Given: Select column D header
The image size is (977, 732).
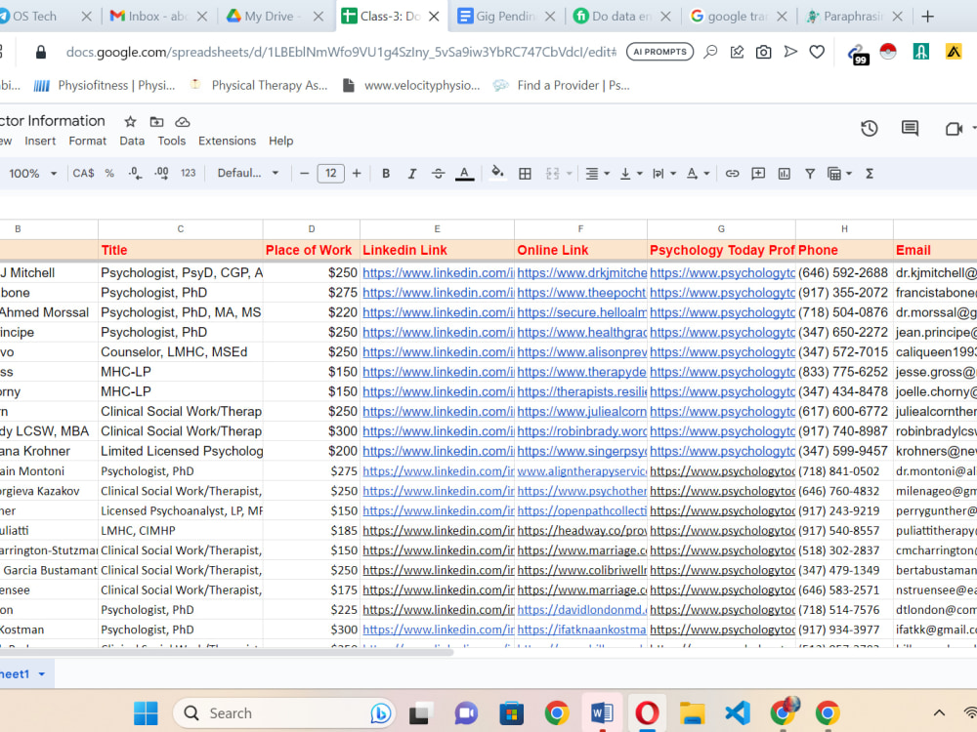Looking at the screenshot, I should (x=312, y=229).
